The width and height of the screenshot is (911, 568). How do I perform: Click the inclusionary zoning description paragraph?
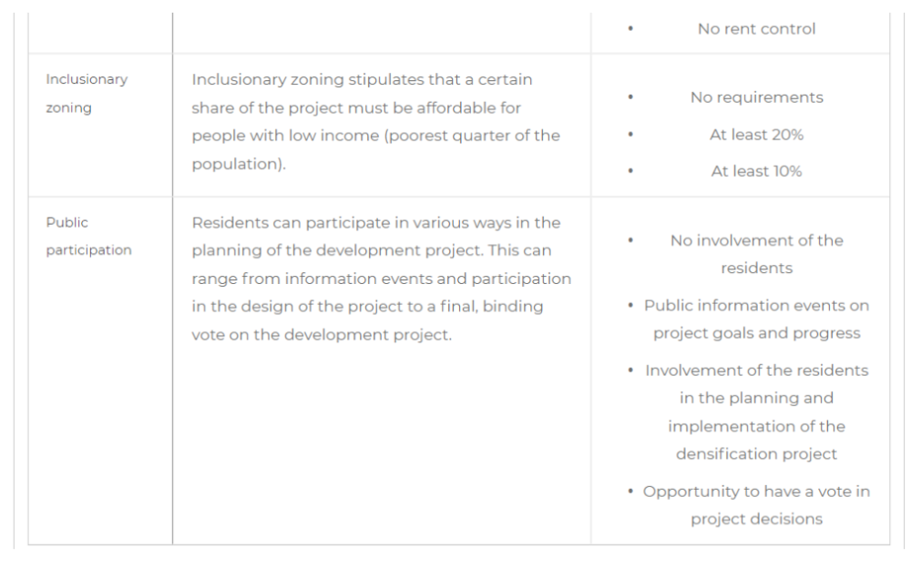pos(376,121)
